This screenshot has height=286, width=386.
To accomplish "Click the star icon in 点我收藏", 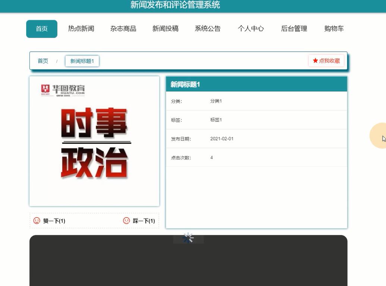I will point(315,60).
